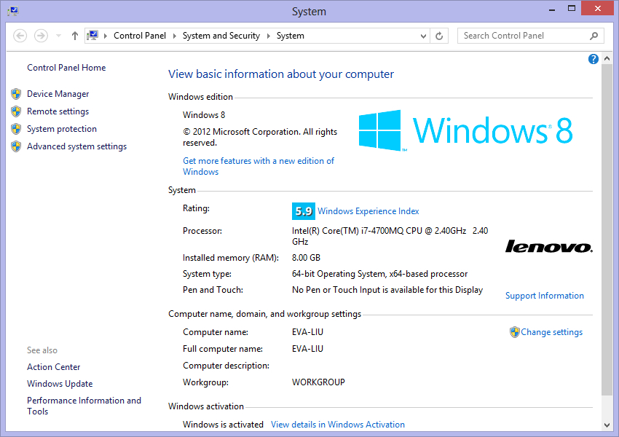Open Device Manager link
619x437 pixels.
[x=58, y=94]
